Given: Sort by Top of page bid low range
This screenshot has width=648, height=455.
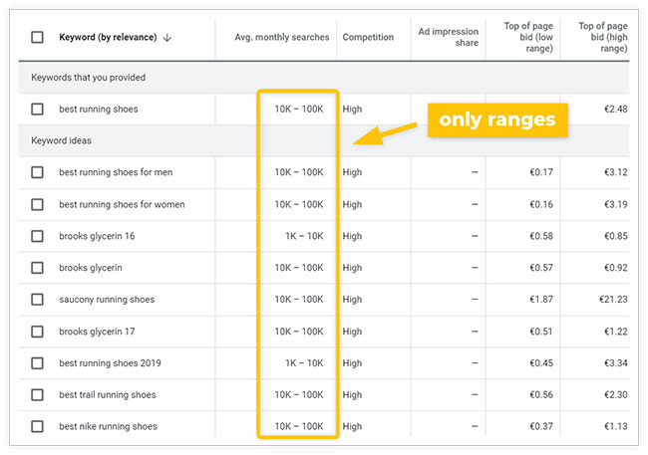Looking at the screenshot, I should pos(528,37).
